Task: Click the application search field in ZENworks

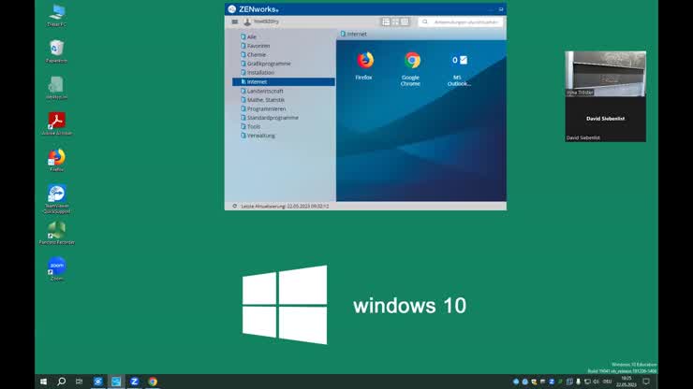Action: click(461, 22)
